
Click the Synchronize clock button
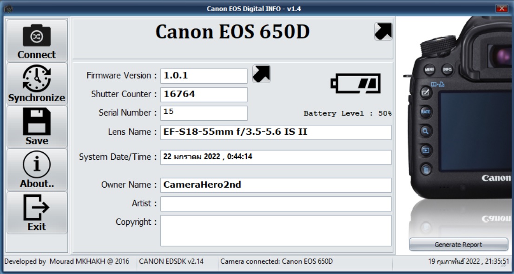[x=37, y=84]
